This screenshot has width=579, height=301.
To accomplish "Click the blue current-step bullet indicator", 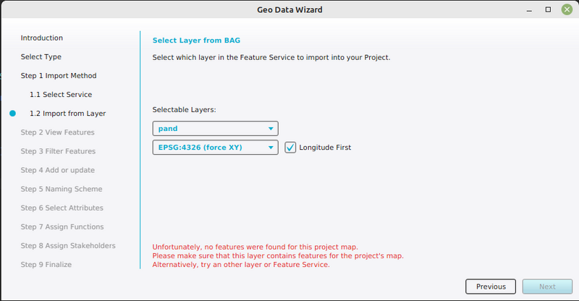I will pyautogui.click(x=12, y=114).
